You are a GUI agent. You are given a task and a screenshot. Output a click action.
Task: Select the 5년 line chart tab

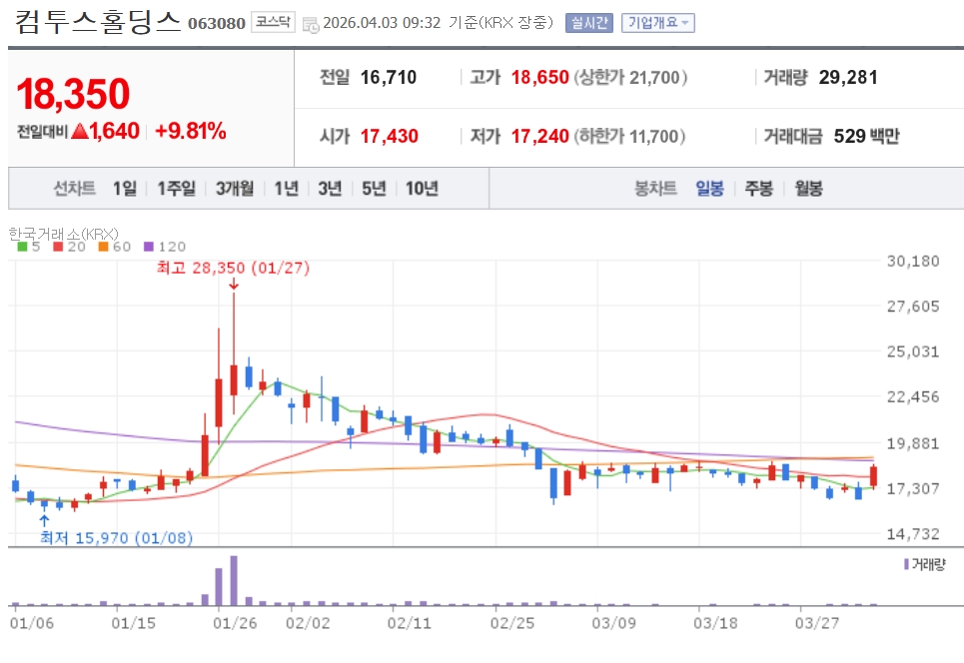pos(374,188)
